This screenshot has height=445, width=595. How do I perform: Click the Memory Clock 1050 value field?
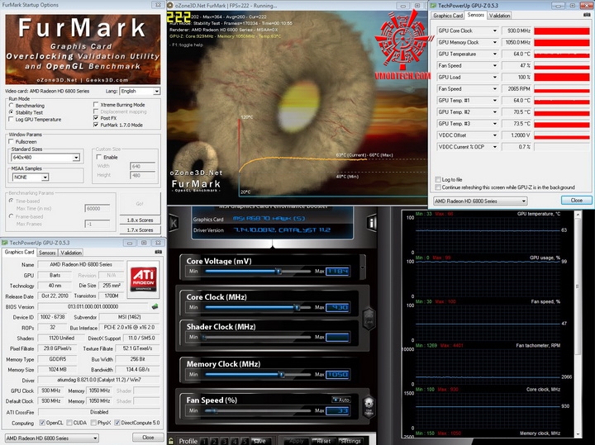tap(338, 375)
